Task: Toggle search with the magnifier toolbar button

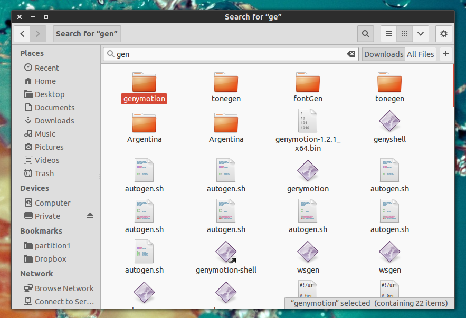Action: click(x=366, y=34)
